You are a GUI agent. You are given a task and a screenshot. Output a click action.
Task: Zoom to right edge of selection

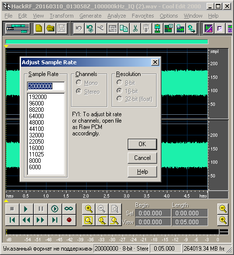coord(115,220)
